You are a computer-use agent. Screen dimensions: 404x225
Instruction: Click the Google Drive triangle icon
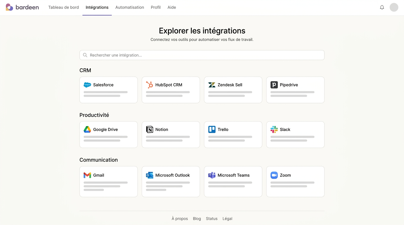(x=87, y=129)
